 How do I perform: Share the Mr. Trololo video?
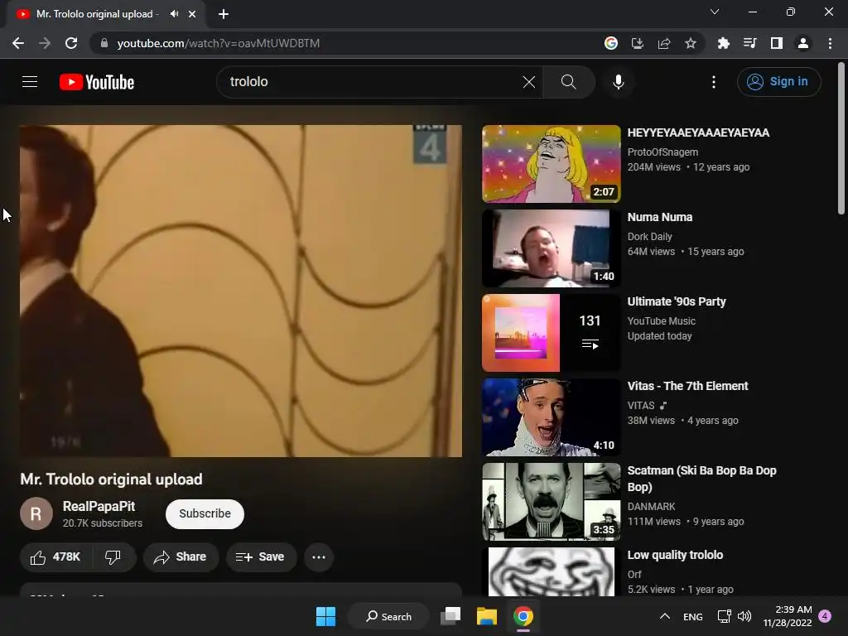pos(181,557)
